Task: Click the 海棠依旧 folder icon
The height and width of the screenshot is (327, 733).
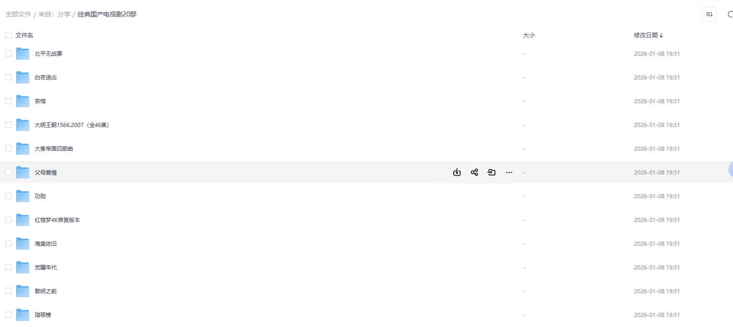Action: click(x=22, y=243)
